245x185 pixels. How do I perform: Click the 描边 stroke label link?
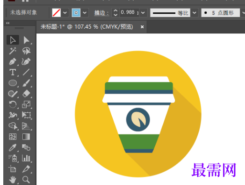click(101, 13)
